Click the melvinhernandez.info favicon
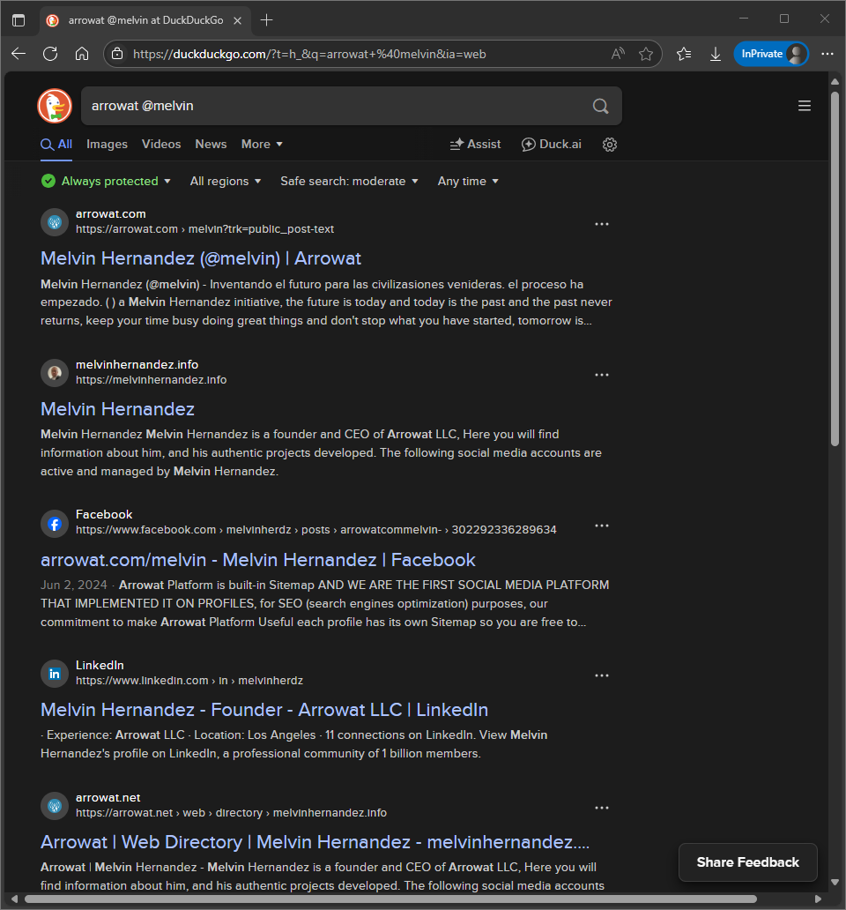The height and width of the screenshot is (910, 846). (x=55, y=373)
